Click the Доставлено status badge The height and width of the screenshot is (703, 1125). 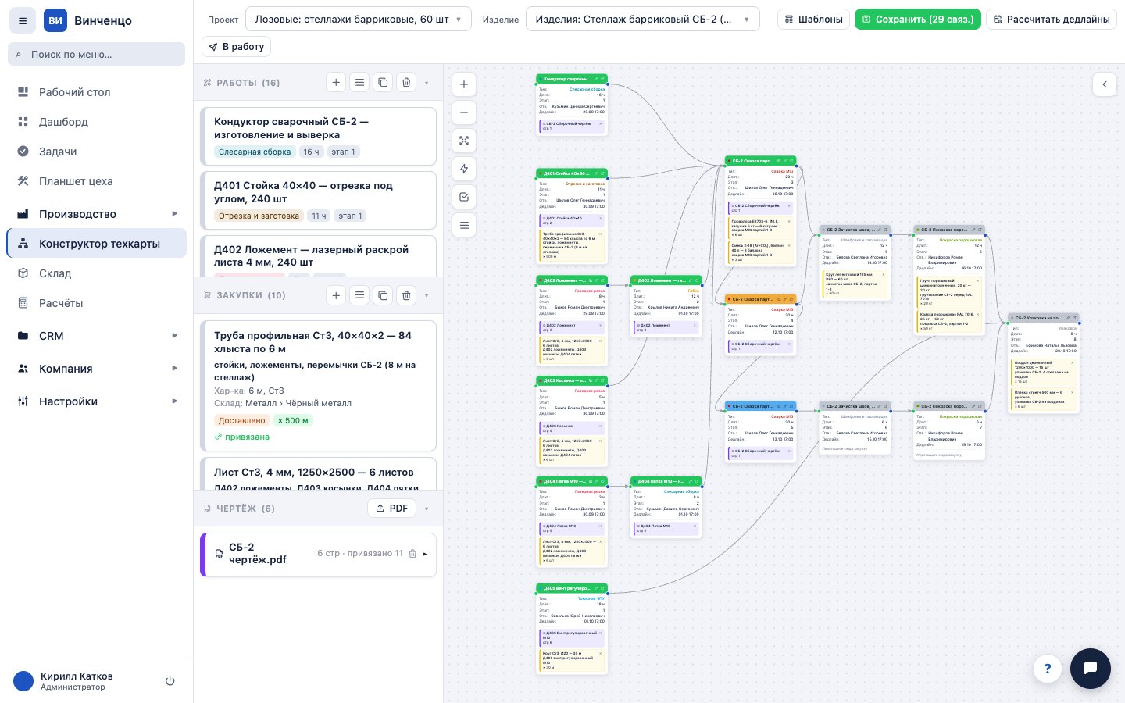click(242, 420)
